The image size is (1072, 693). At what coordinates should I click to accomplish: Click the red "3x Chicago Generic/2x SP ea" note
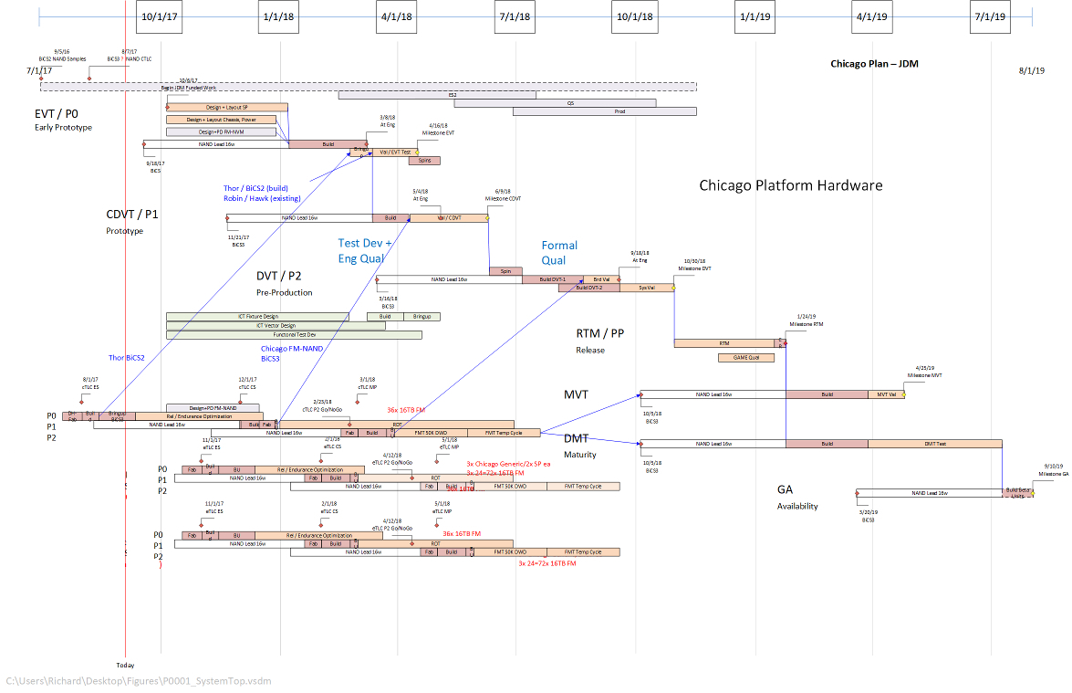pyautogui.click(x=509, y=464)
